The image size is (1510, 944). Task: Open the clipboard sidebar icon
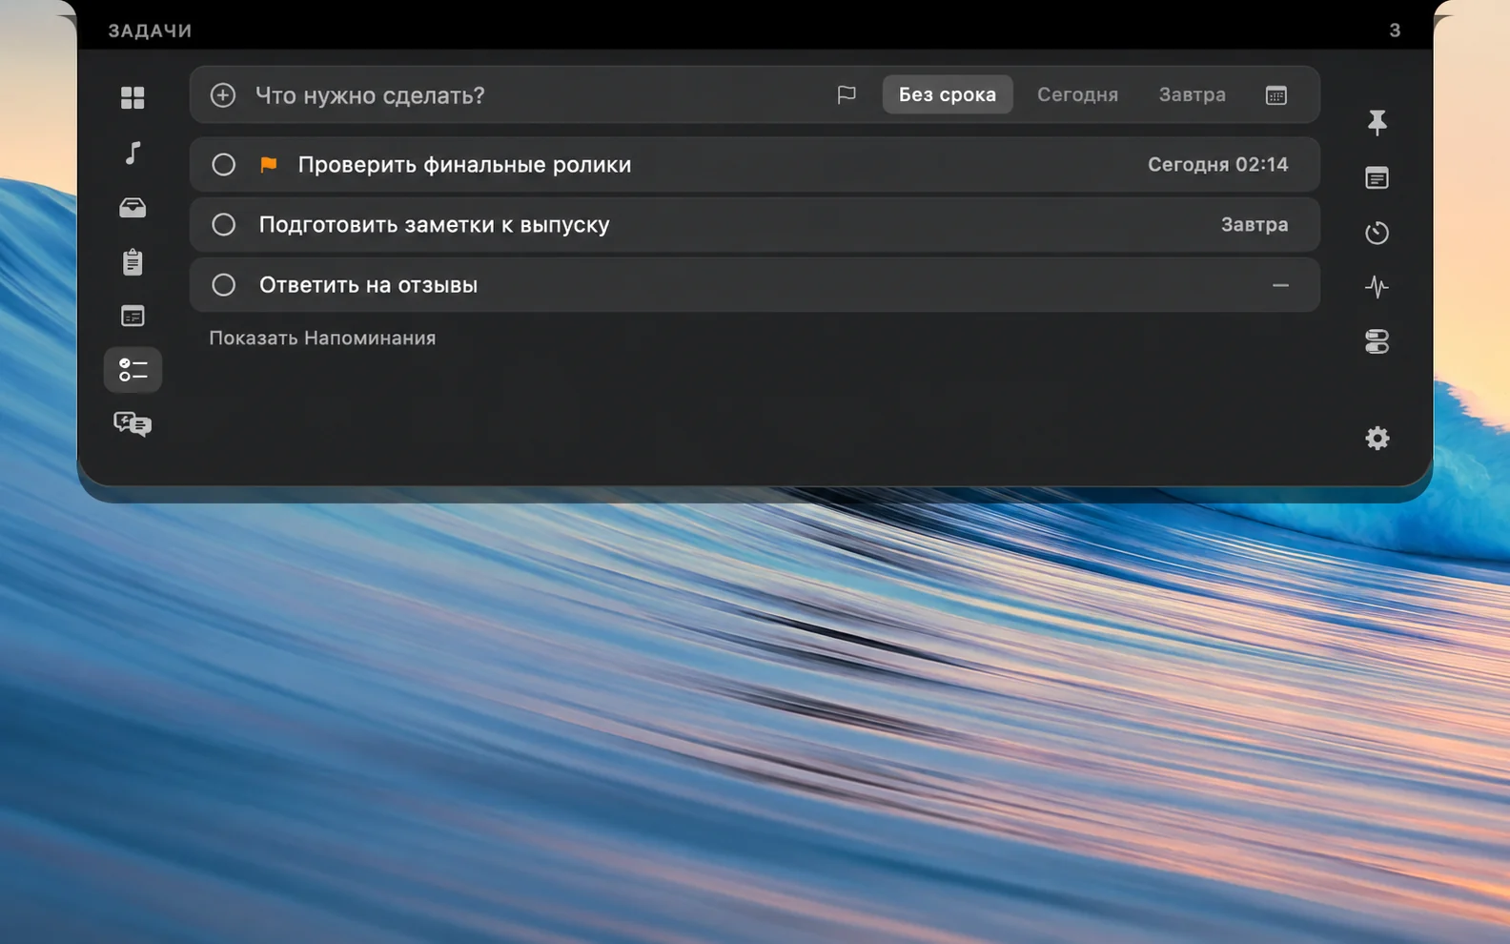[133, 261]
